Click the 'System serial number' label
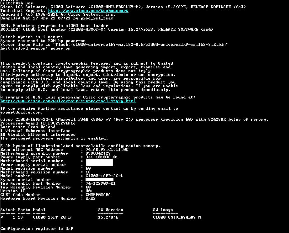 [25, 180]
